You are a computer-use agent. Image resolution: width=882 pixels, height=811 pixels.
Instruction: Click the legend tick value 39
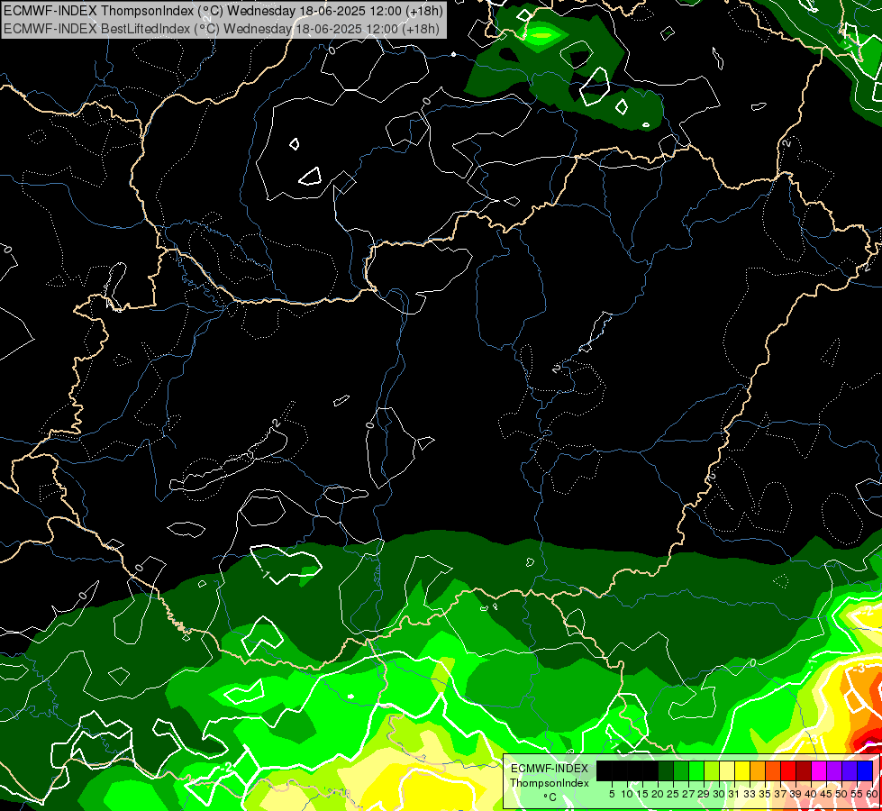click(x=796, y=794)
